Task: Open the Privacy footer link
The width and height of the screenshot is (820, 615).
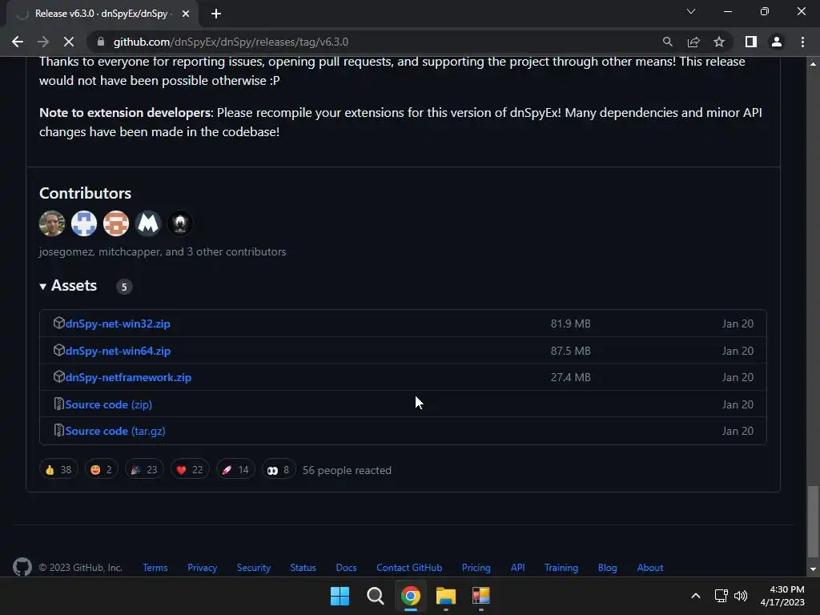Action: tap(202, 568)
